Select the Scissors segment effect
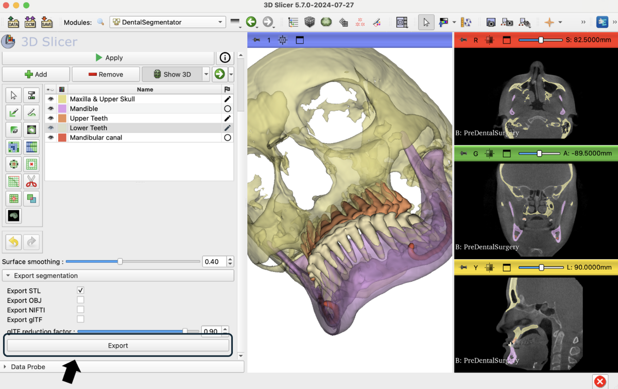 point(31,181)
